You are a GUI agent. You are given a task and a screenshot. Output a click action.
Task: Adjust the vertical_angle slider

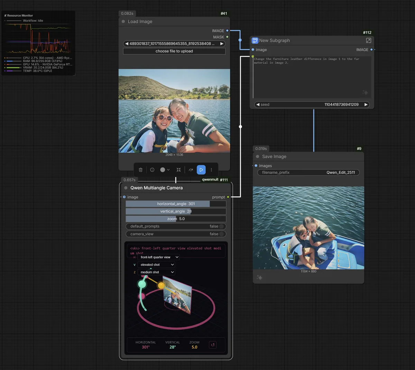pos(176,211)
